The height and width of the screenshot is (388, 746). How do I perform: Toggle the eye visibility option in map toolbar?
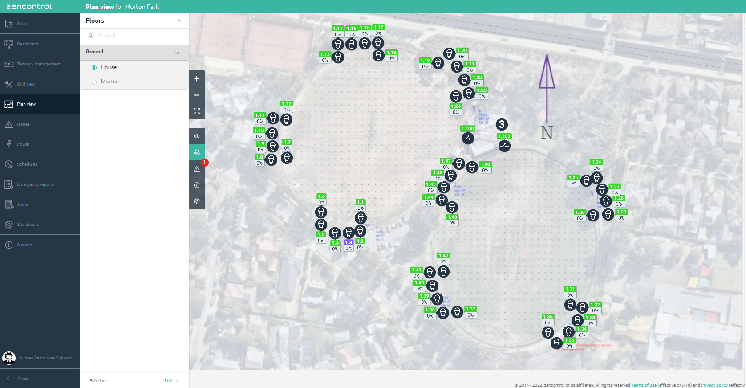click(x=197, y=136)
